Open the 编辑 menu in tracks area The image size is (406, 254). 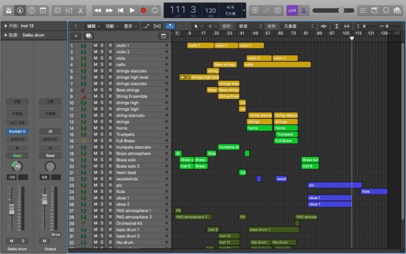(93, 26)
